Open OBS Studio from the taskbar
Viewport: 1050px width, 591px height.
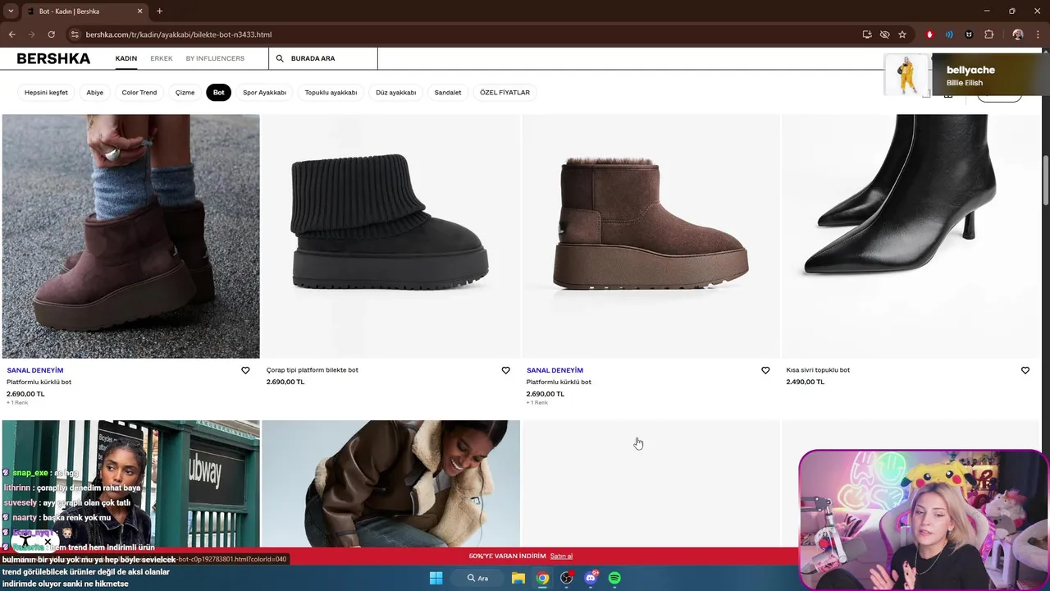click(x=566, y=578)
